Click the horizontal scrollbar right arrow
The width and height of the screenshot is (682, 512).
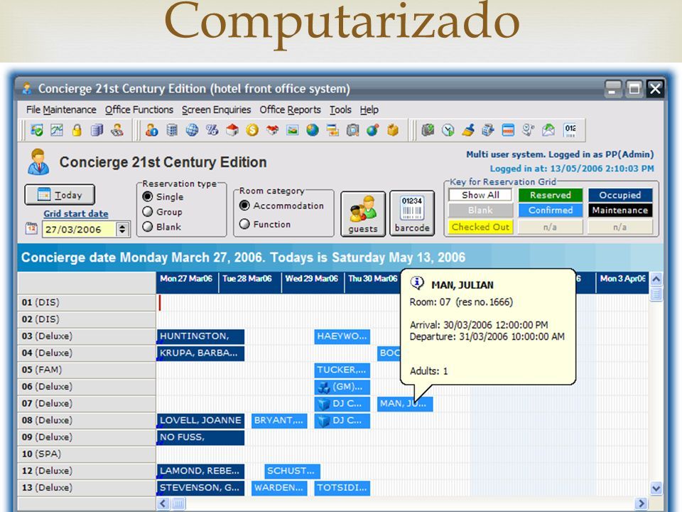coord(641,503)
